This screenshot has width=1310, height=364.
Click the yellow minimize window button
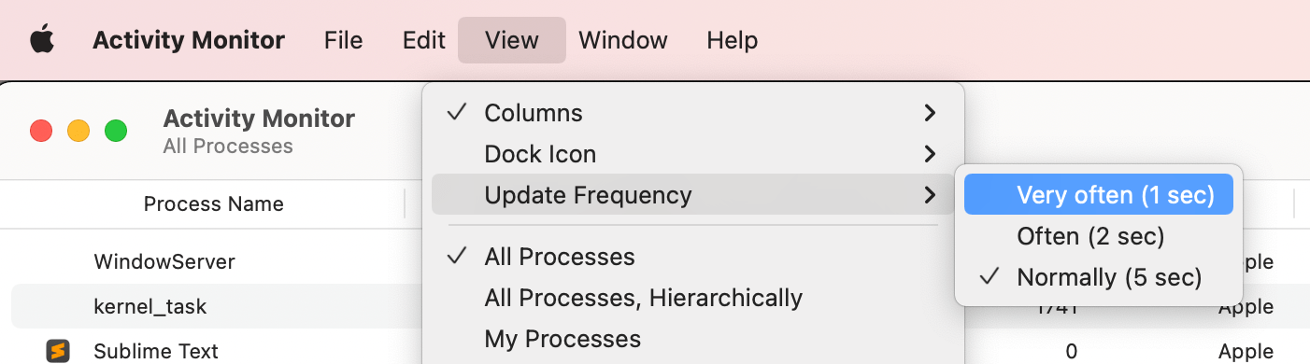click(x=78, y=131)
